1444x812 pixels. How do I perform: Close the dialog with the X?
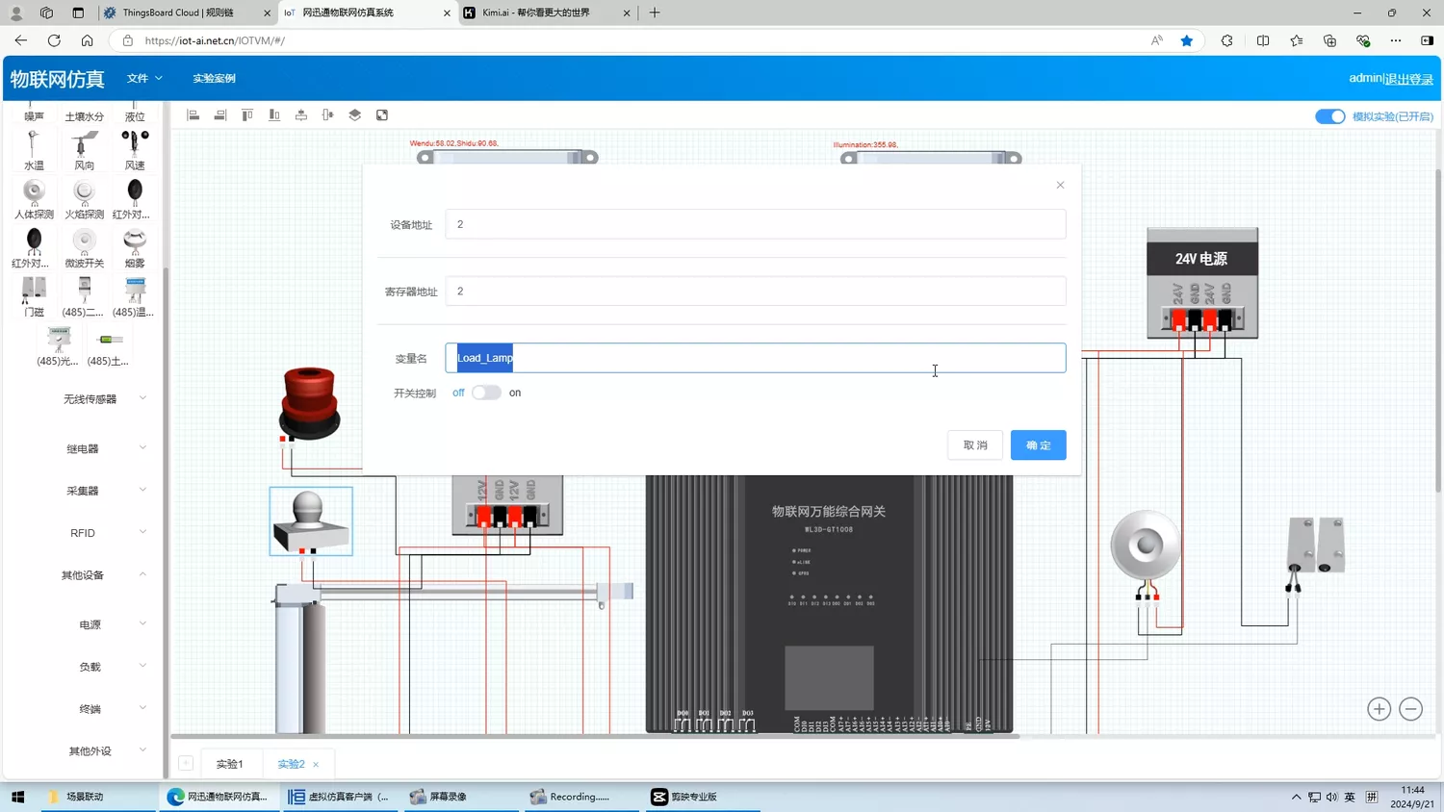tap(1060, 185)
